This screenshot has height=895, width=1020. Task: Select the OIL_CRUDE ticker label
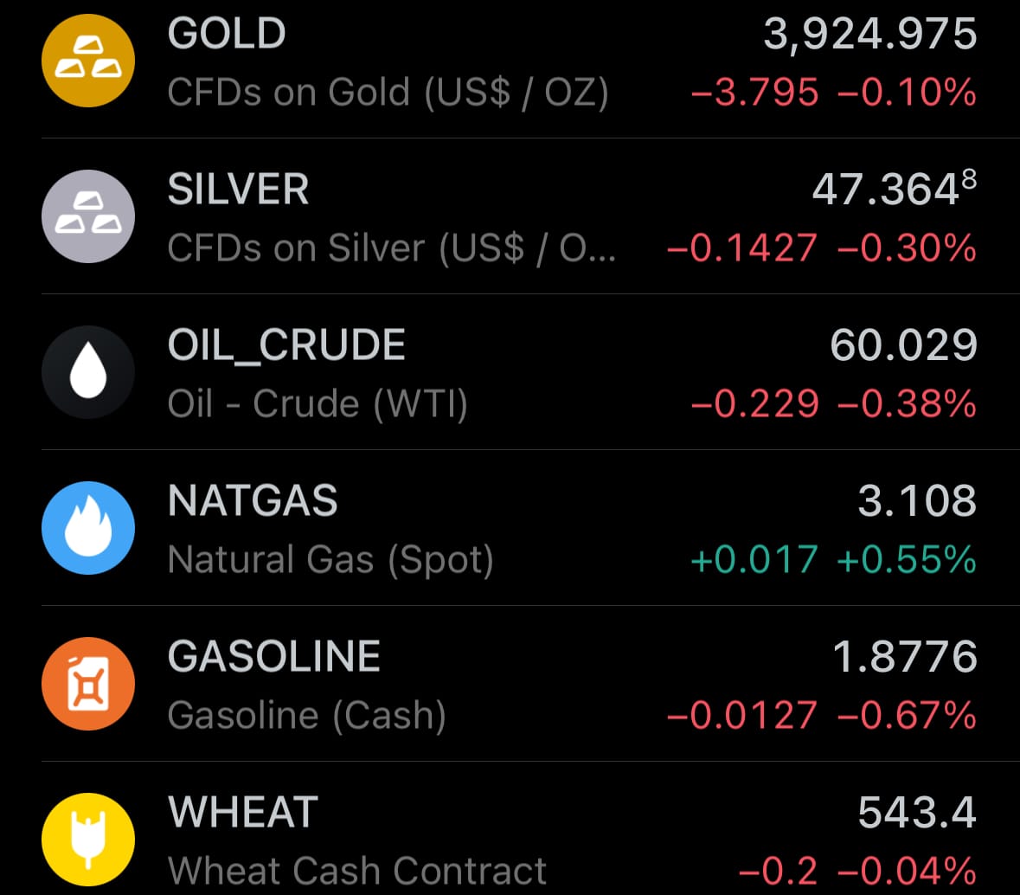tap(286, 345)
